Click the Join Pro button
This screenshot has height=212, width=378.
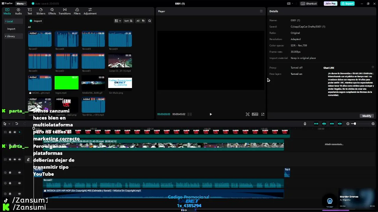(x=330, y=4)
